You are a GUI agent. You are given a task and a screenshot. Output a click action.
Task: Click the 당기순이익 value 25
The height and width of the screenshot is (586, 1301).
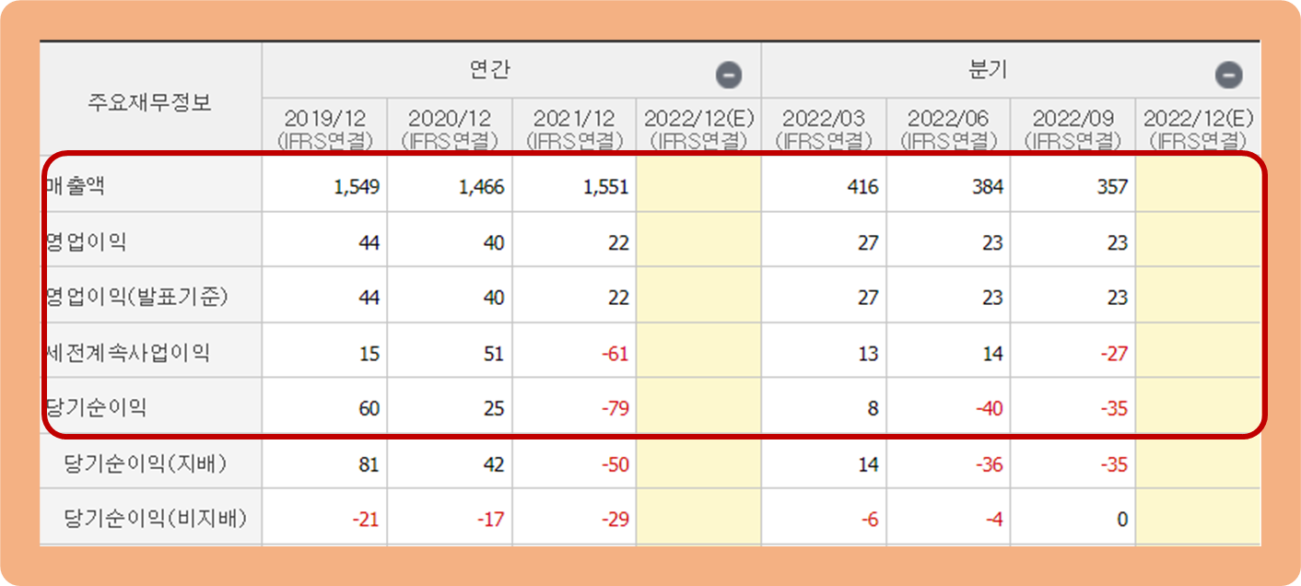tap(494, 408)
